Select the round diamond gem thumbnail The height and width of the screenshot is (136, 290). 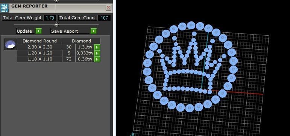coord(11,44)
